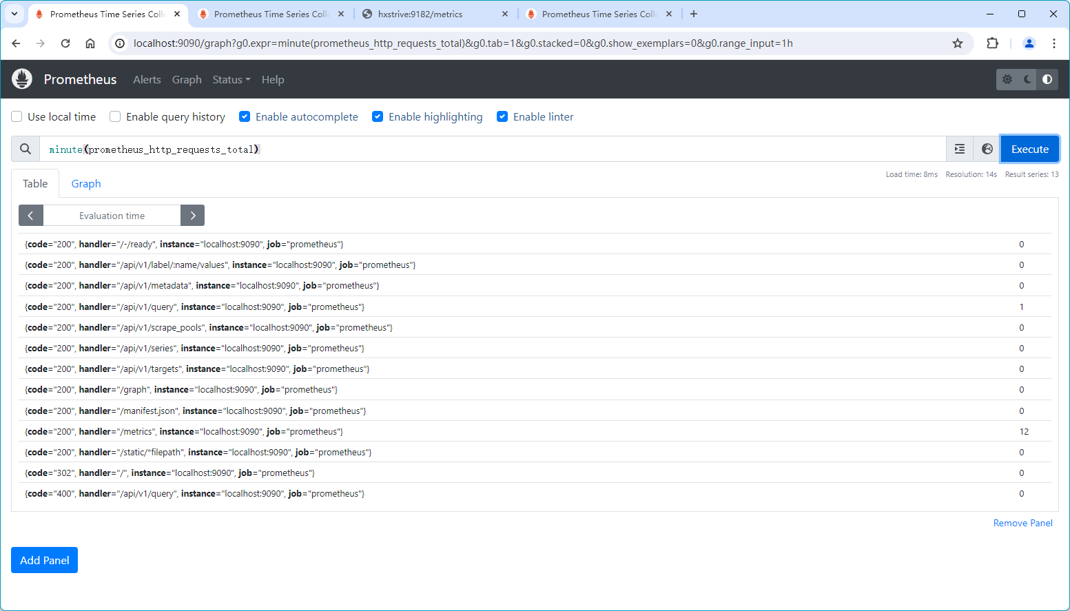Select the /-/ready handler result row
Viewport: 1070px width, 611px height.
click(535, 244)
